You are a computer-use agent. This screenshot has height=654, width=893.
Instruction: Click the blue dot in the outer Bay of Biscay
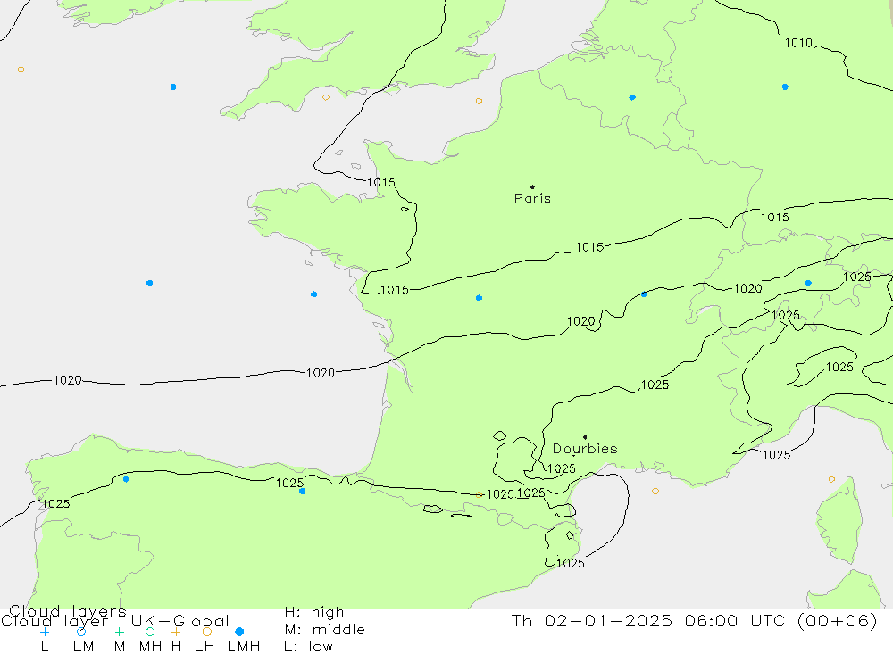click(x=149, y=283)
